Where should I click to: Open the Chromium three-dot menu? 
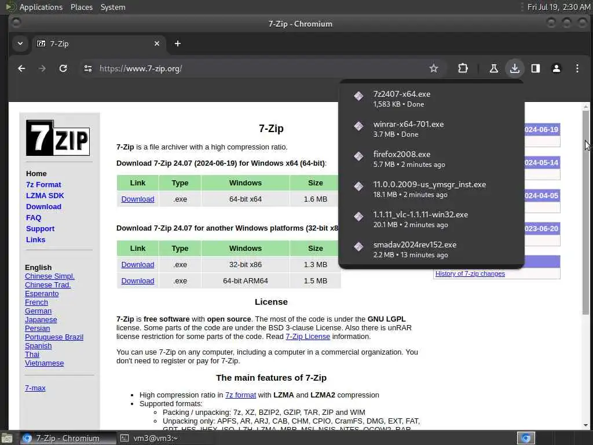[x=577, y=68]
